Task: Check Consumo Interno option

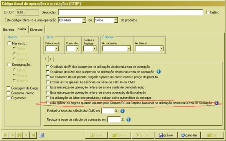Action: pyautogui.click(x=8, y=93)
